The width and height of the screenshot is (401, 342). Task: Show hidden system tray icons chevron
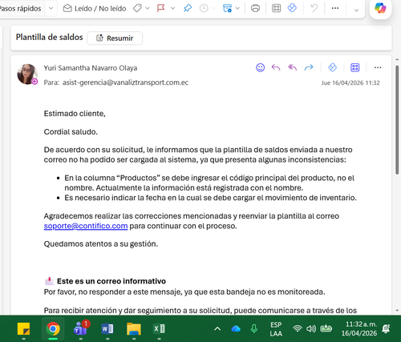tap(217, 328)
